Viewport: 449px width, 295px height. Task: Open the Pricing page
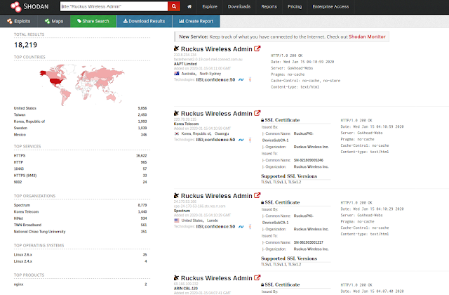coord(295,6)
